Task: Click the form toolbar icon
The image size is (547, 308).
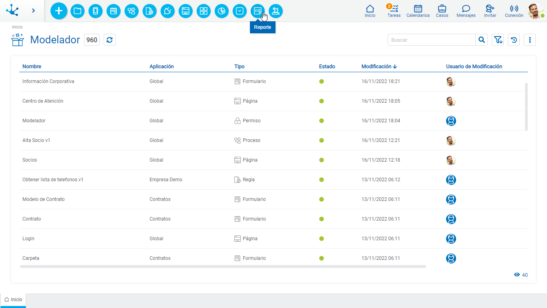Action: click(x=113, y=11)
